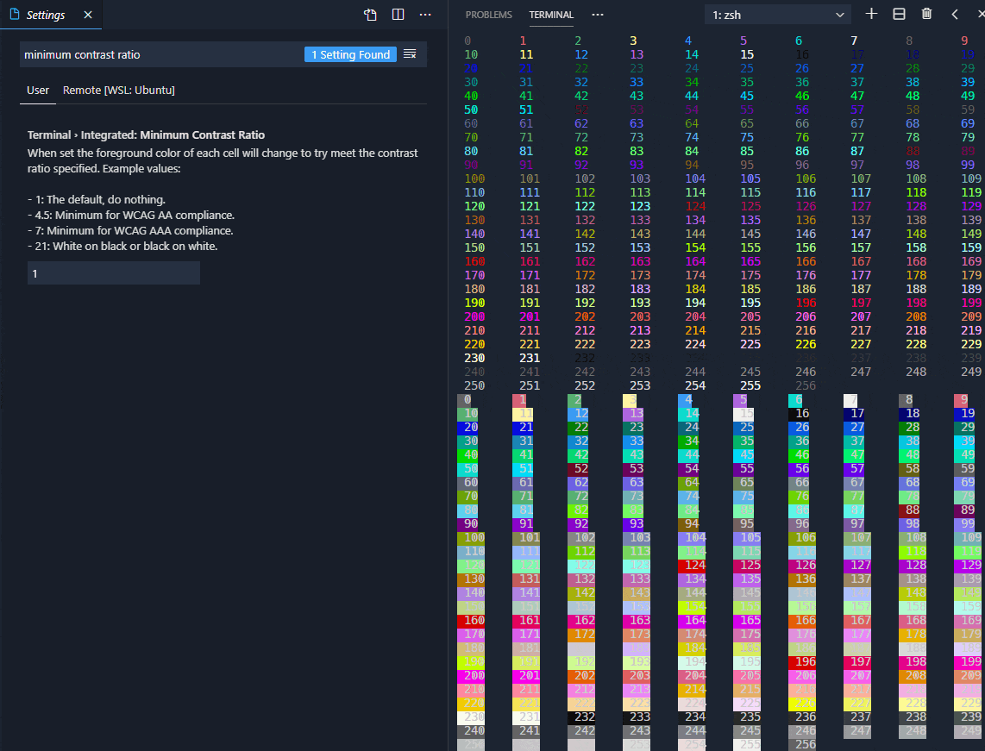Switch to the PROBLEMS tab
The image size is (985, 751).
488,15
